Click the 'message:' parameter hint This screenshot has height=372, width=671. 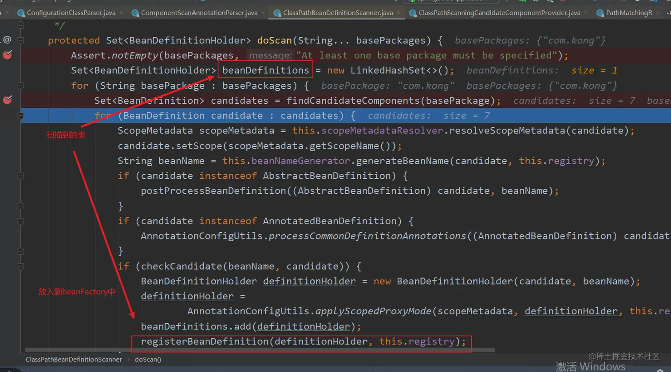270,55
